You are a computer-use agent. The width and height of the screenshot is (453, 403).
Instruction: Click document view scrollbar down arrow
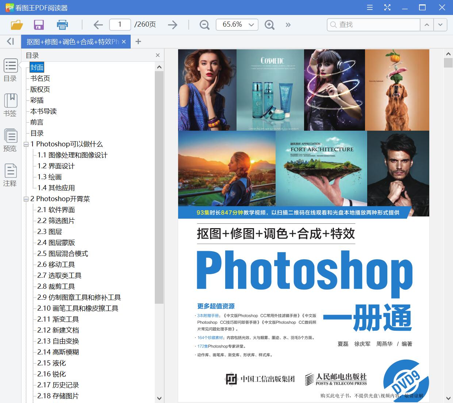pos(448,398)
